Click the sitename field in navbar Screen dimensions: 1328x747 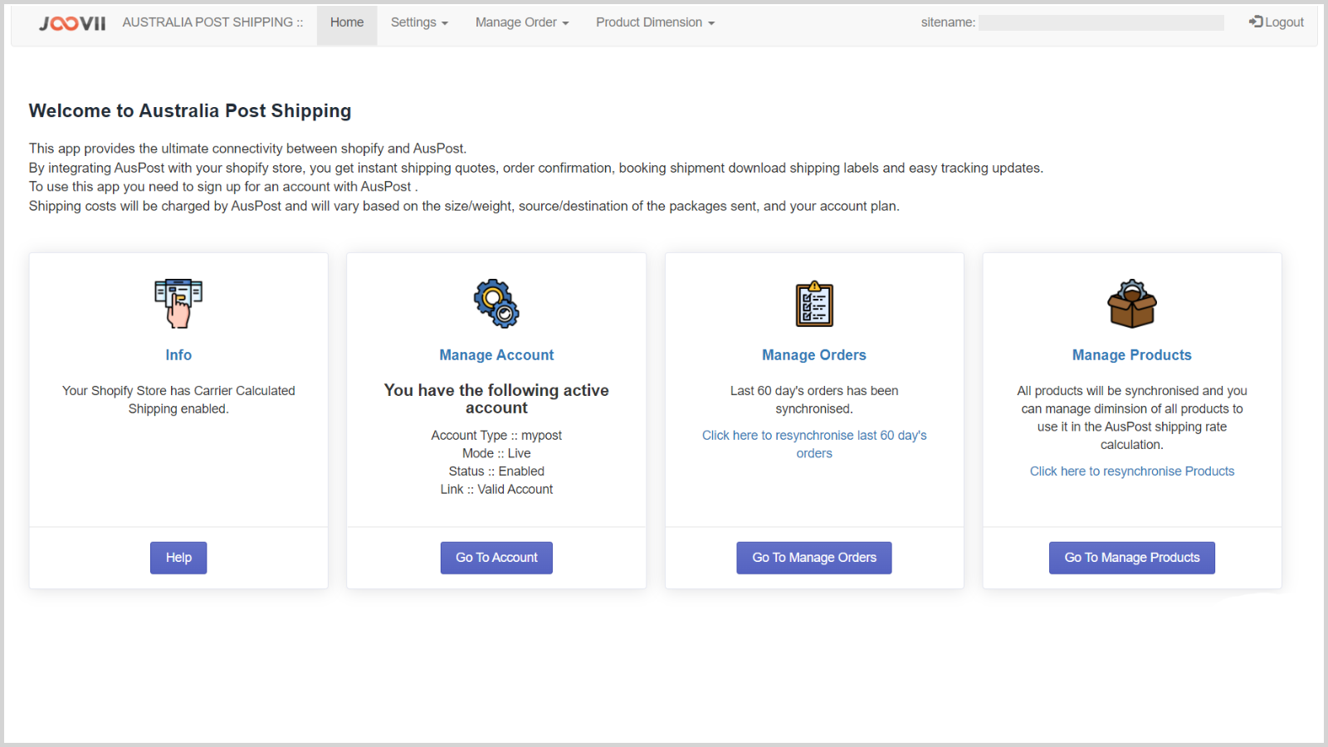coord(1101,23)
